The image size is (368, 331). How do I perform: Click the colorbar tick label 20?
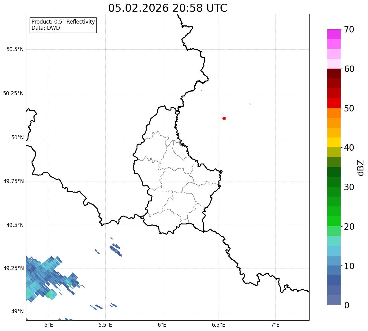coord(349,227)
